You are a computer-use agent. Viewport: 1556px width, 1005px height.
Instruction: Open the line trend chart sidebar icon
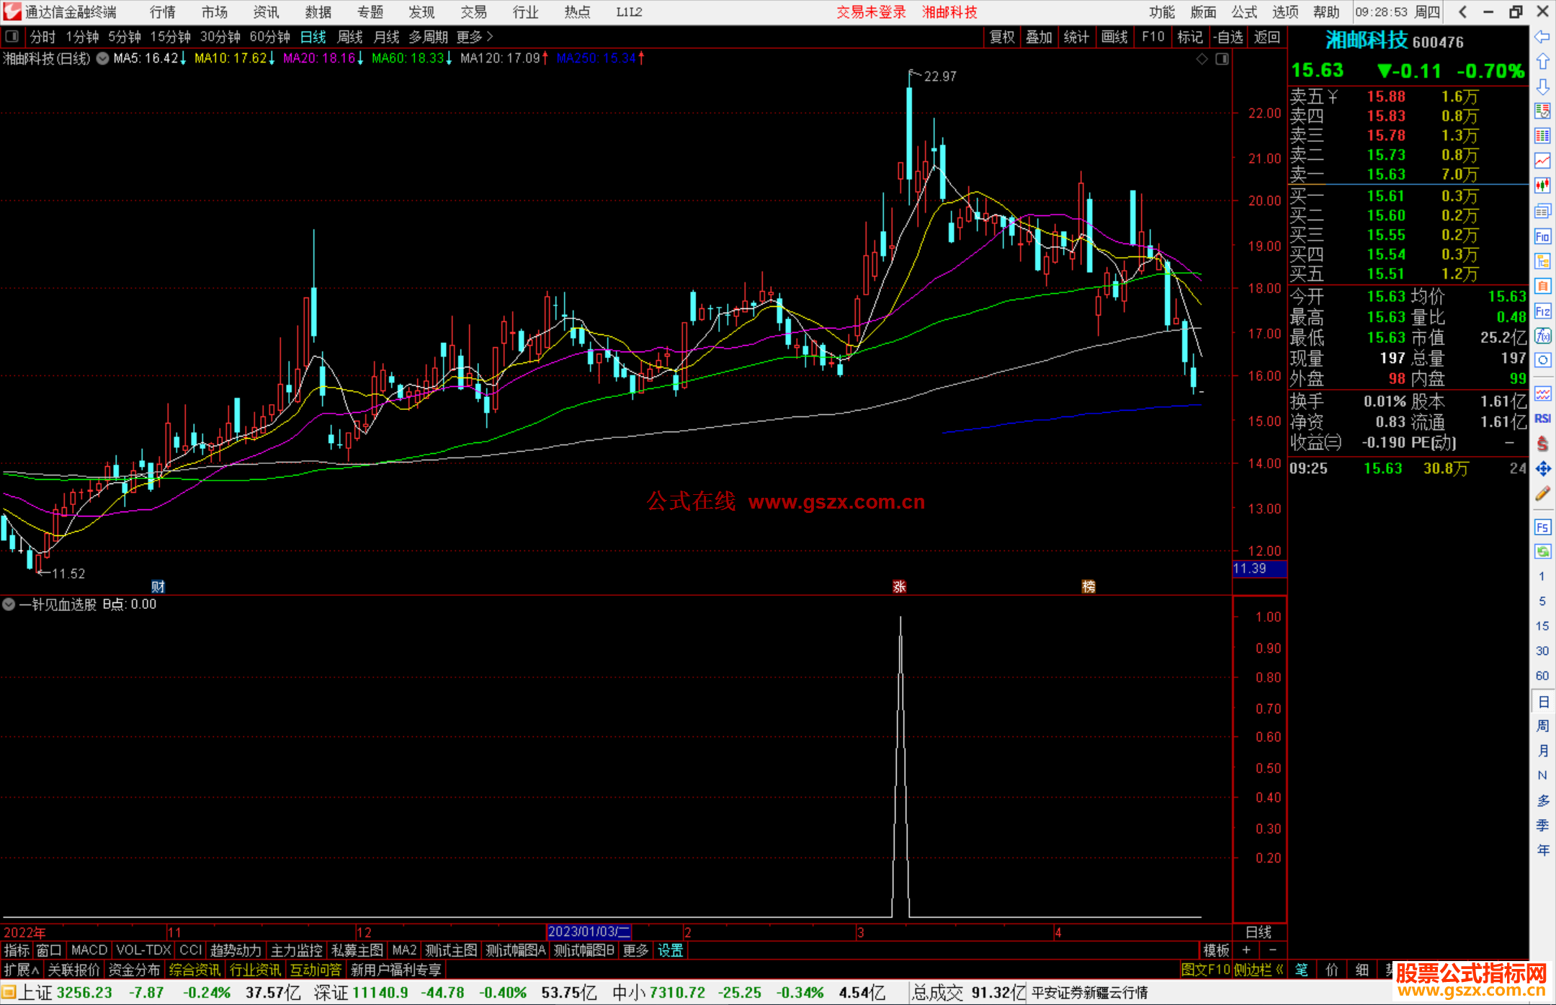(x=1542, y=161)
